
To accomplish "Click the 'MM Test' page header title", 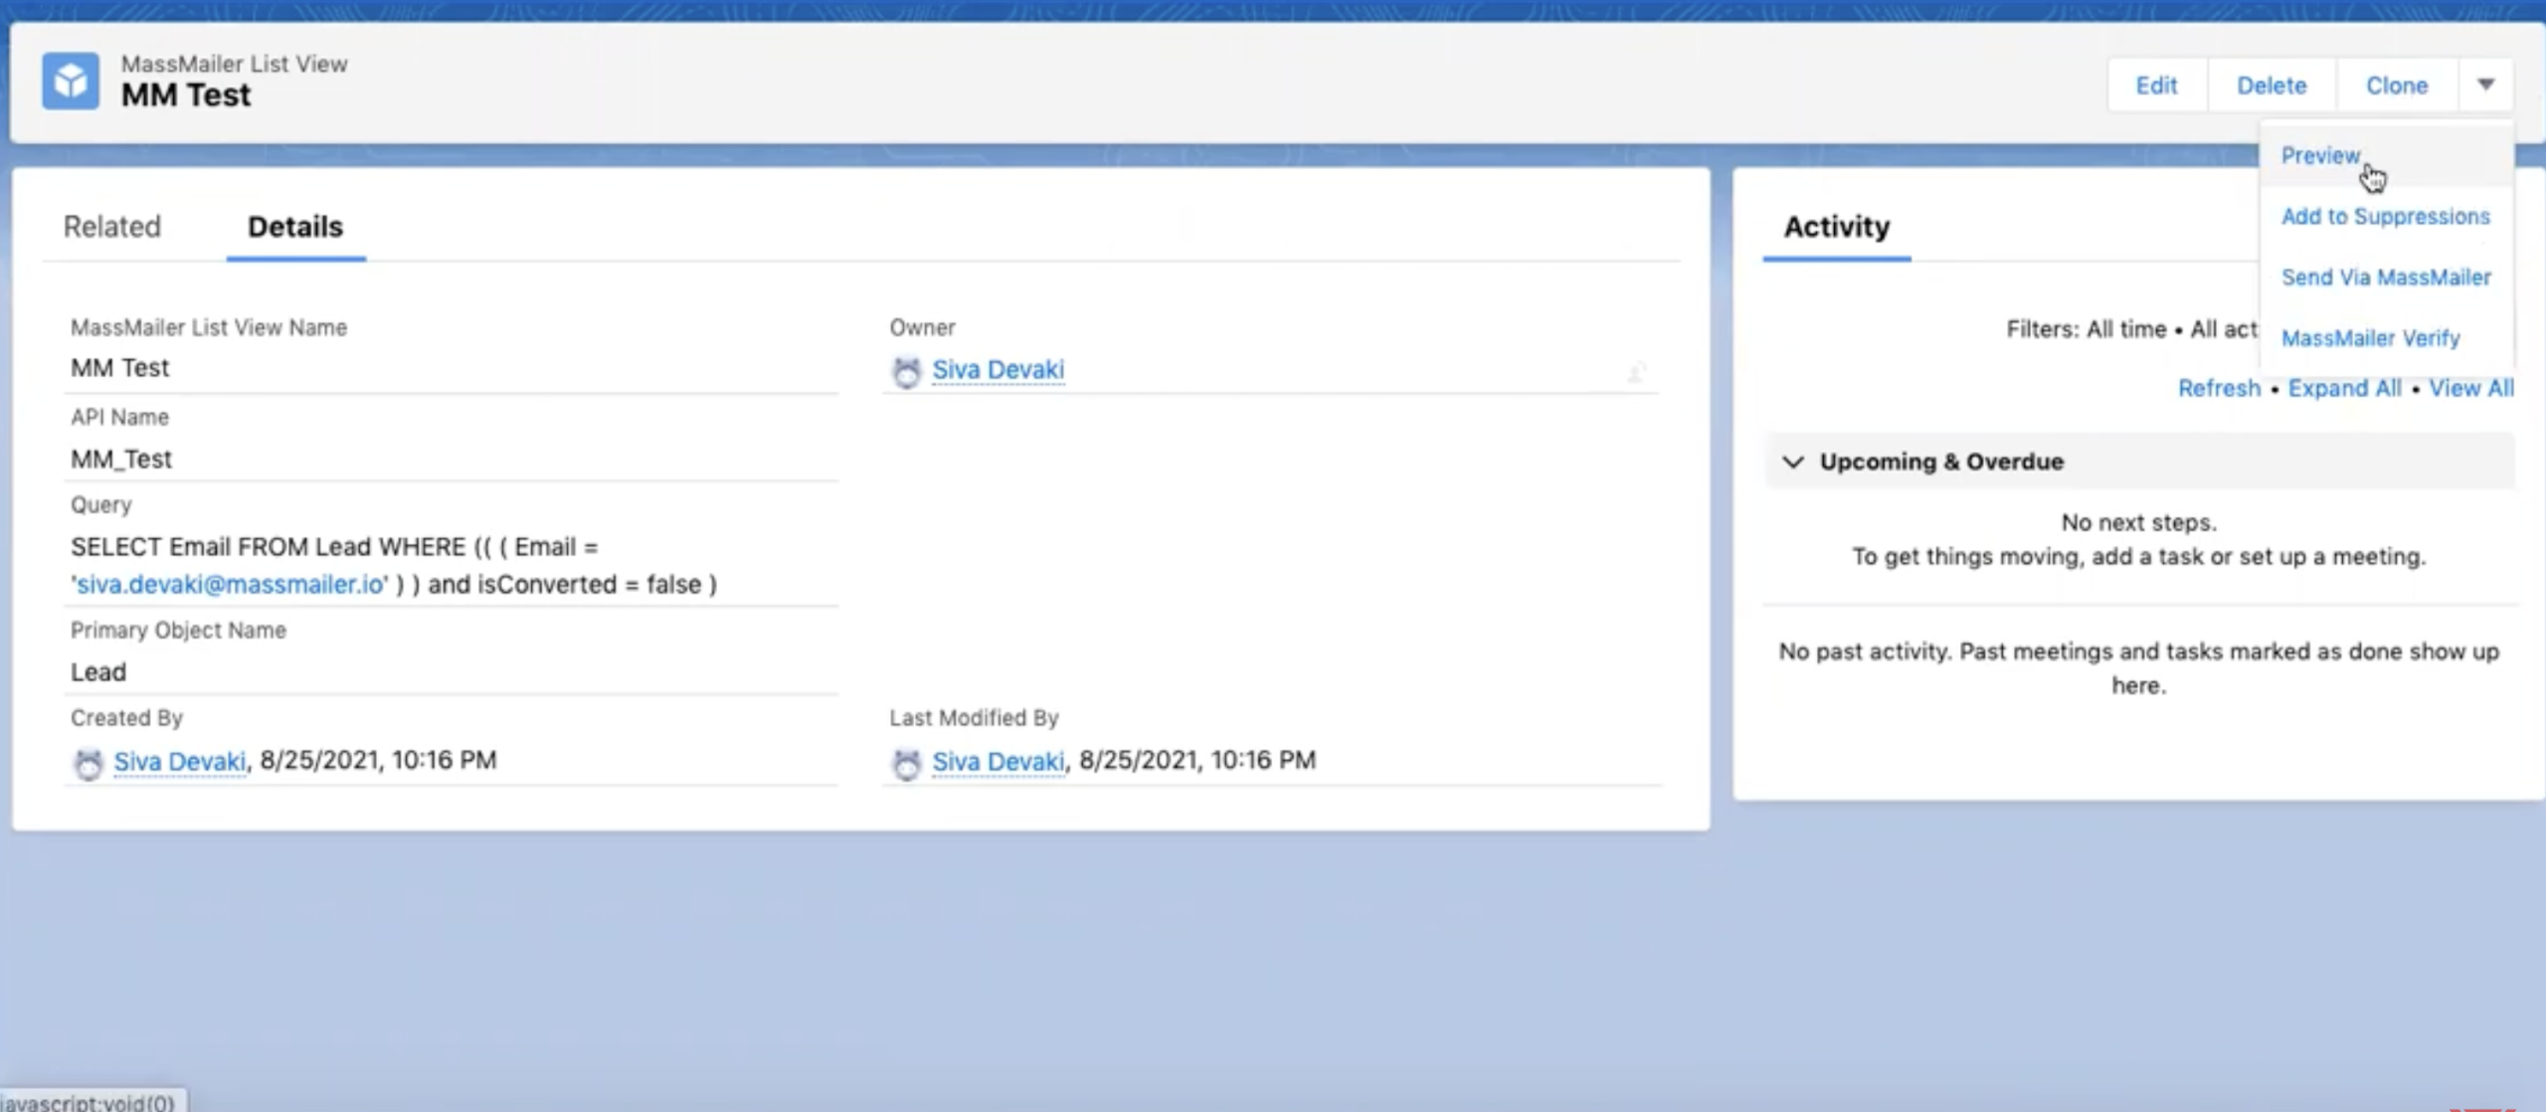I will pyautogui.click(x=186, y=95).
